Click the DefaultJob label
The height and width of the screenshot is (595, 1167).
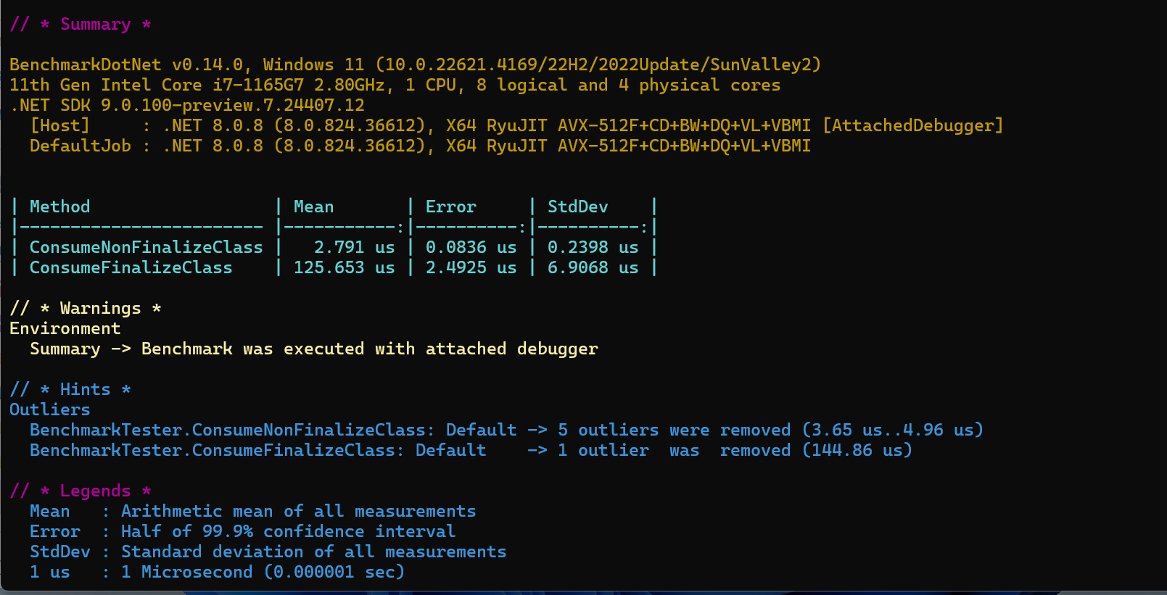pyautogui.click(x=80, y=146)
